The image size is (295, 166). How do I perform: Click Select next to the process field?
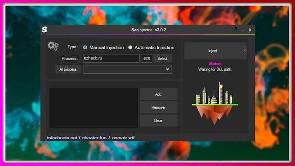163,59
